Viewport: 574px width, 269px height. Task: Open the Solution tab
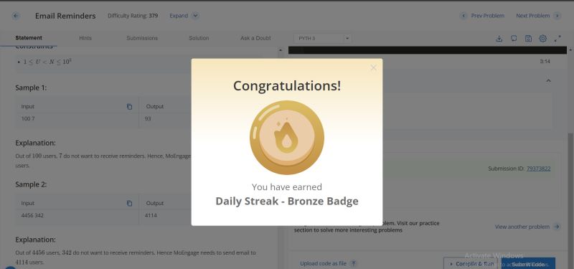[199, 38]
